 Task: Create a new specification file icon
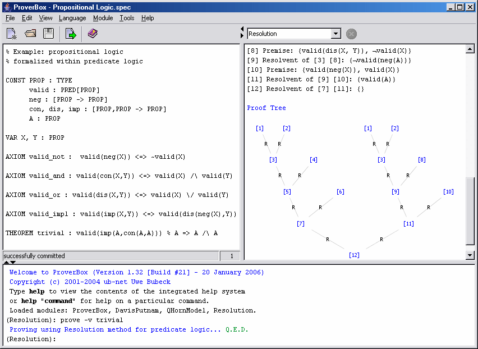click(x=12, y=34)
